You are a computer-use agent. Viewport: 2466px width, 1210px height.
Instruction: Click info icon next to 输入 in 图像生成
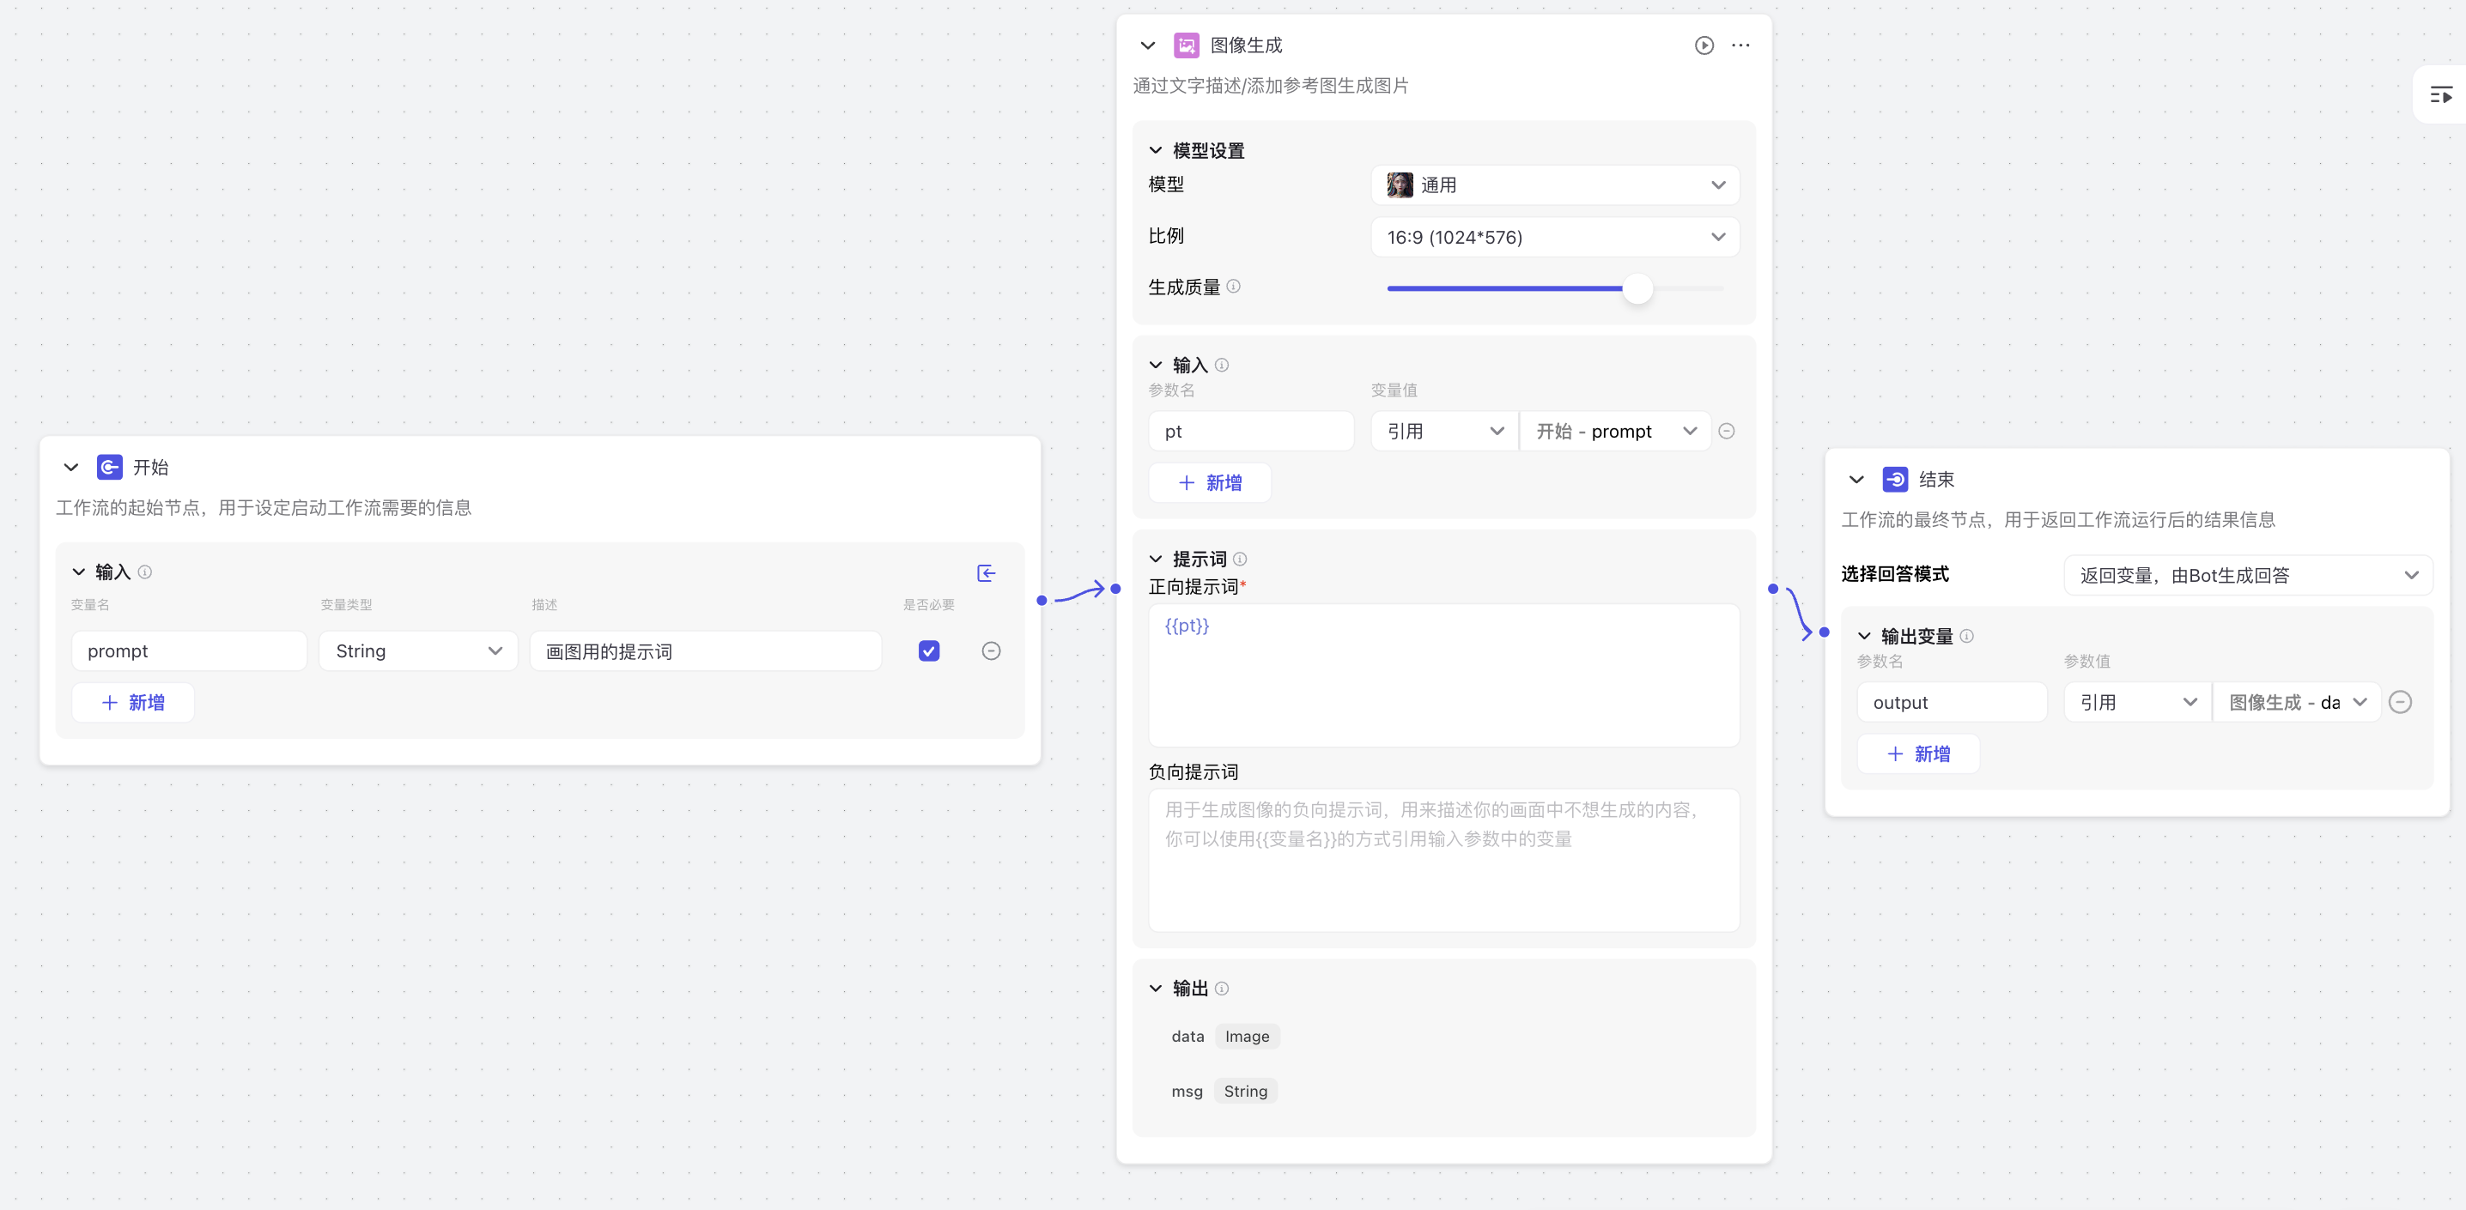point(1222,365)
